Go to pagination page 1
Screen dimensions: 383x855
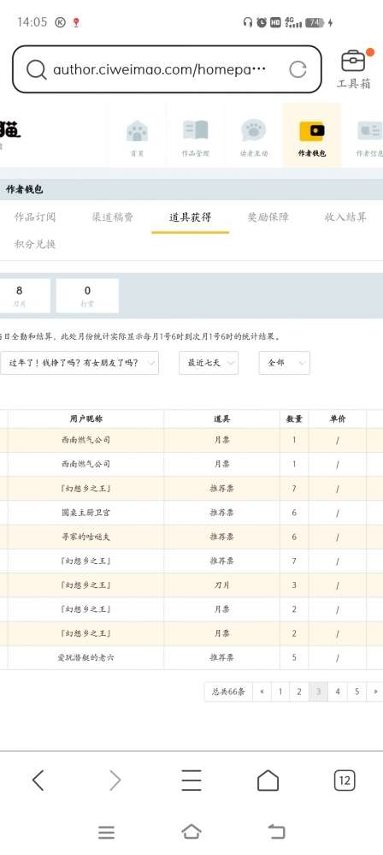[280, 692]
